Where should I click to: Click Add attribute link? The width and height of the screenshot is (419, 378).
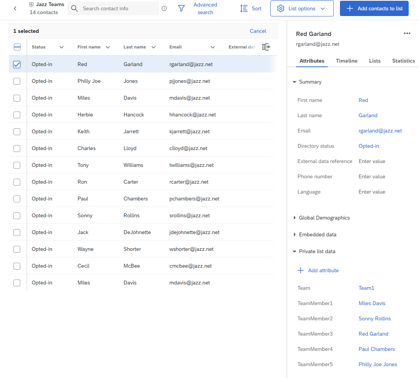coord(324,270)
